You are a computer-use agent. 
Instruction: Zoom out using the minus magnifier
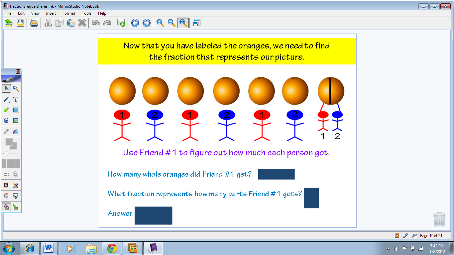(172, 23)
